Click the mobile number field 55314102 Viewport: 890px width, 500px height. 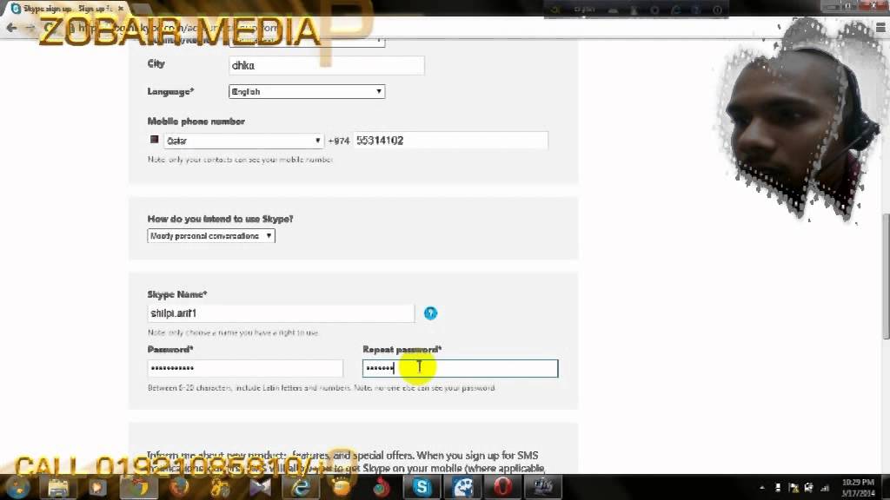pyautogui.click(x=451, y=140)
